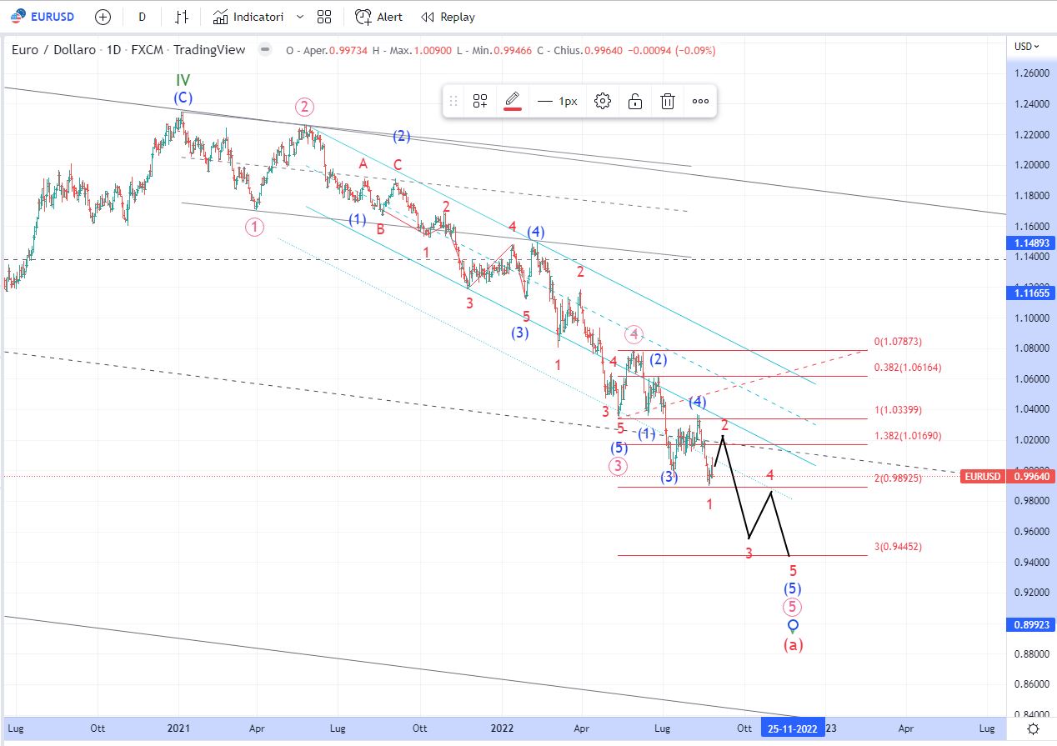Image resolution: width=1057 pixels, height=746 pixels.
Task: Open more options three-dots menu
Action: click(x=700, y=101)
